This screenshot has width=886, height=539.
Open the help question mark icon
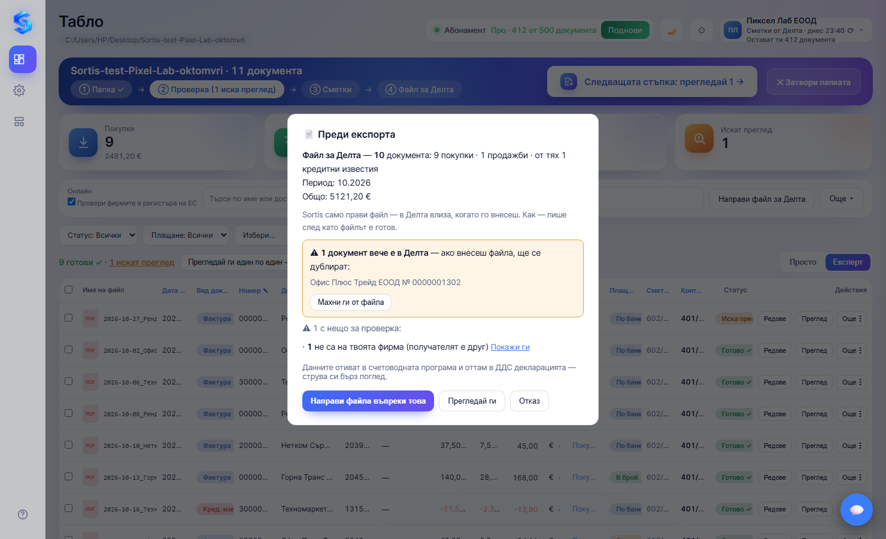click(23, 514)
